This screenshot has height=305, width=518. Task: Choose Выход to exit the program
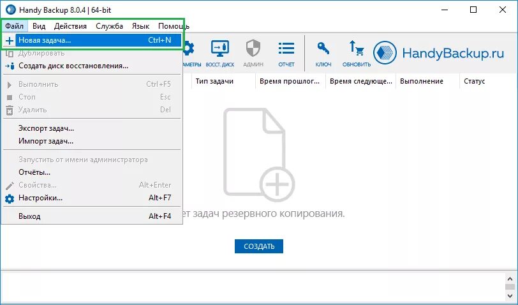92,216
